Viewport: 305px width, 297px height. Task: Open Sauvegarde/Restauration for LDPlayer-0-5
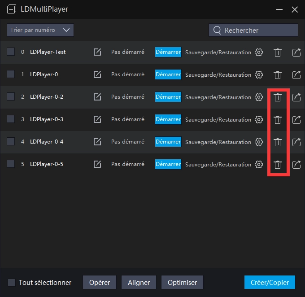(x=218, y=164)
